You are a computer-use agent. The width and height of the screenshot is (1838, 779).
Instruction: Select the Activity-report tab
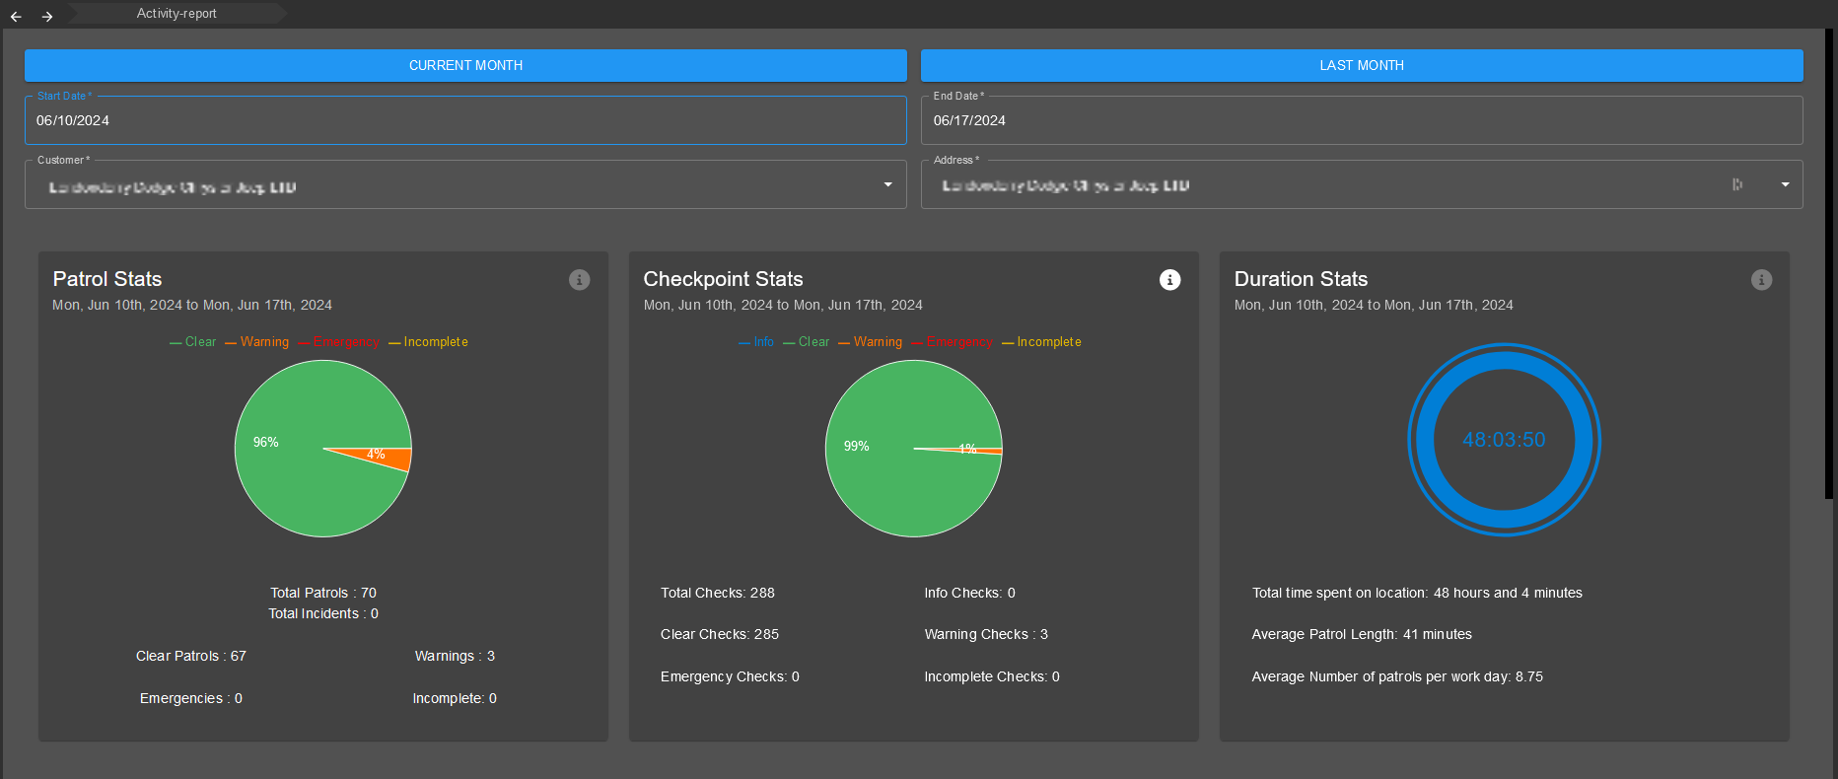[x=177, y=14]
